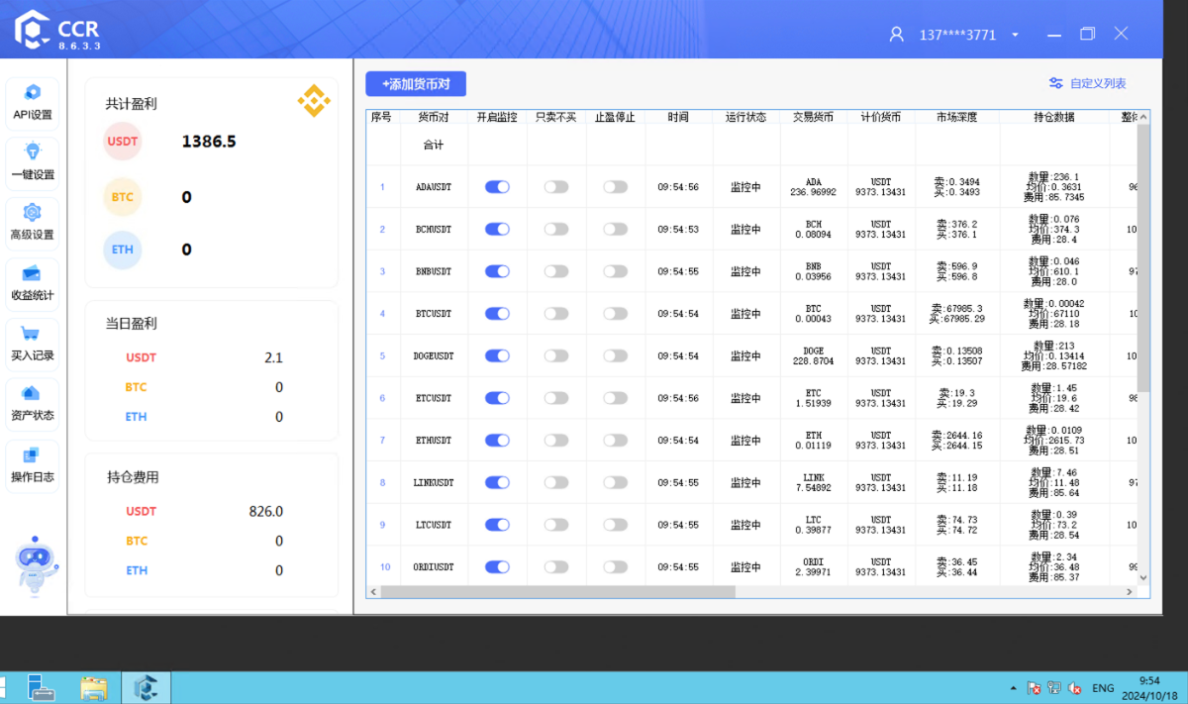Click the Binance logo icon
The image size is (1188, 704).
click(x=314, y=100)
